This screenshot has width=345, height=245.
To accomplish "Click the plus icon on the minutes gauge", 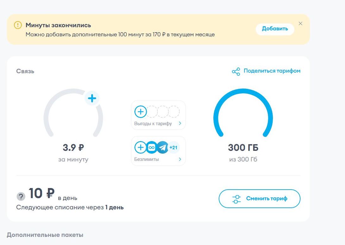I will (x=92, y=98).
